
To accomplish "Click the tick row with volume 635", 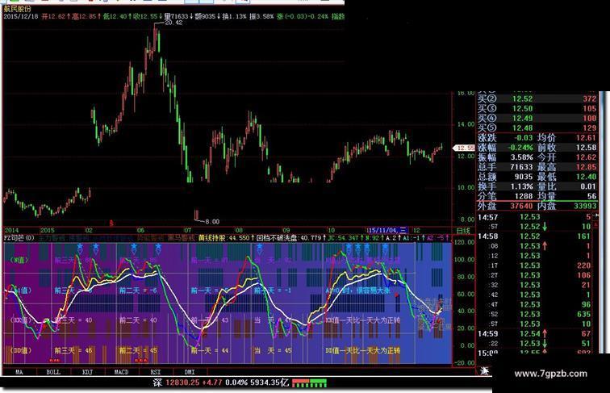I will click(x=535, y=314).
